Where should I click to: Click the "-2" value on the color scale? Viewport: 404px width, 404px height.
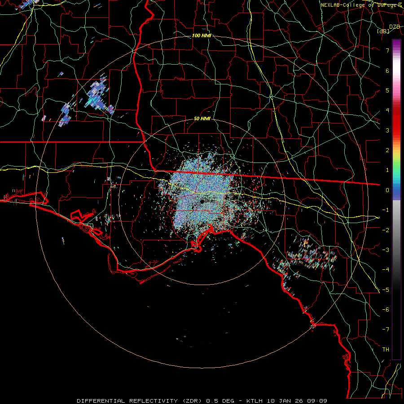386,230
